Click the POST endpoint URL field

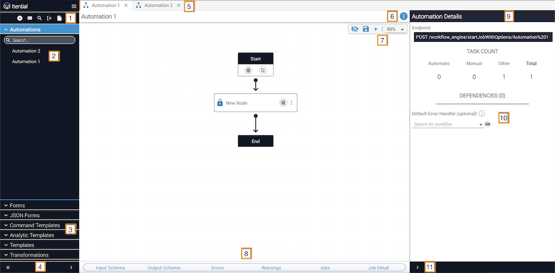[x=483, y=37]
